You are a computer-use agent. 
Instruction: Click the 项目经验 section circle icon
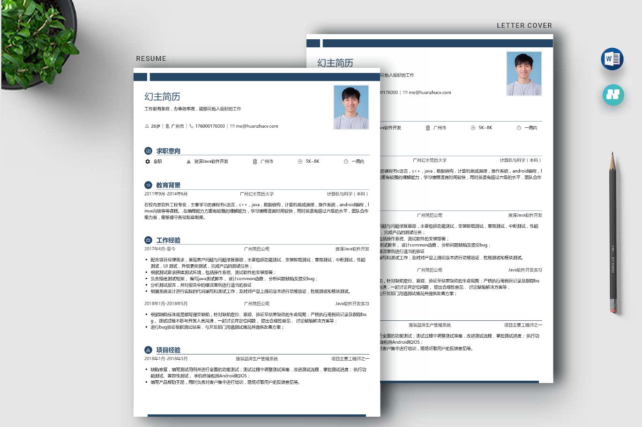pos(148,350)
